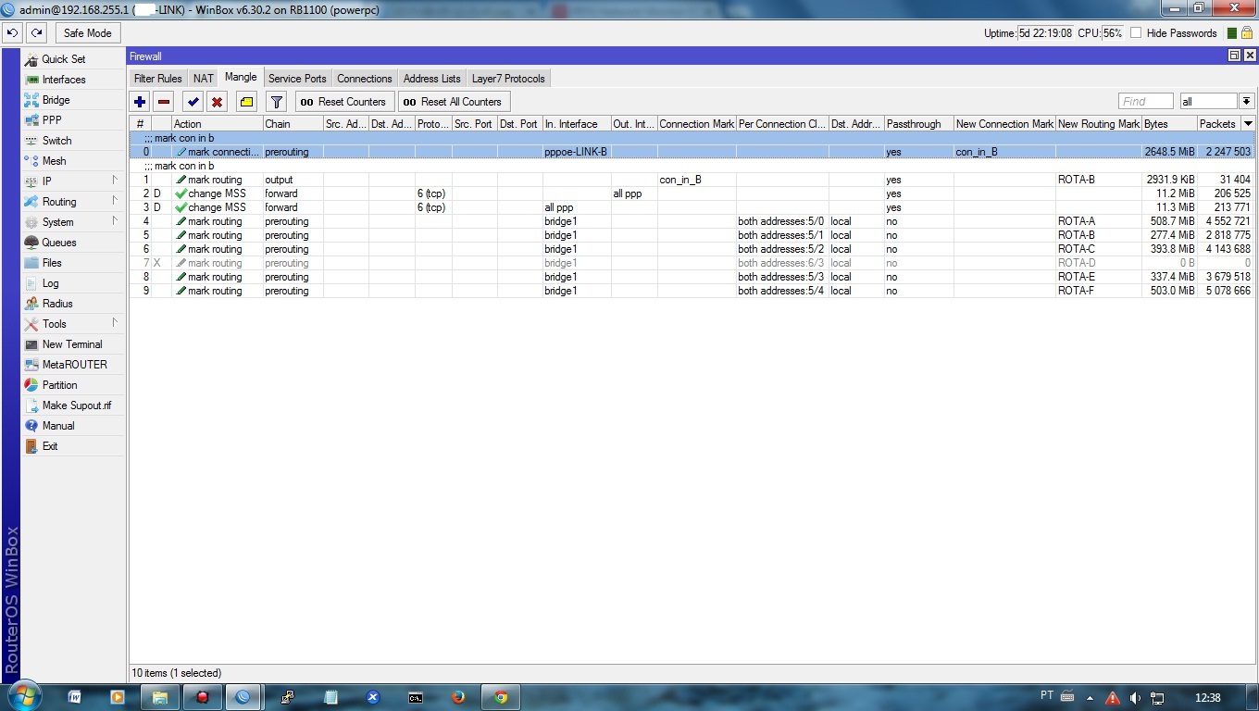Viewport: 1259px width, 711px height.
Task: Click the Reset All Counters button
Action: pyautogui.click(x=455, y=102)
